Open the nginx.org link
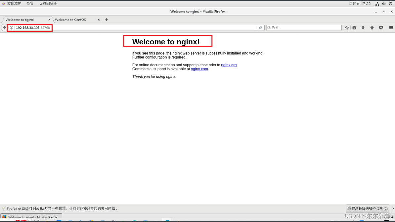 click(229, 65)
